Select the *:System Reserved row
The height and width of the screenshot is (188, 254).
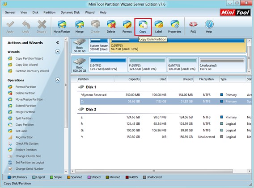click(x=165, y=95)
